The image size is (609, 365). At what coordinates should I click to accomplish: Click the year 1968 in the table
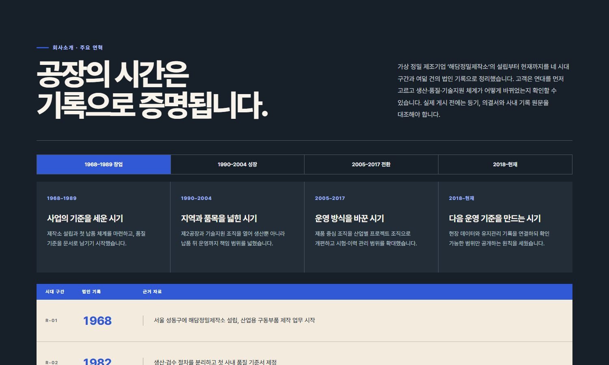97,321
